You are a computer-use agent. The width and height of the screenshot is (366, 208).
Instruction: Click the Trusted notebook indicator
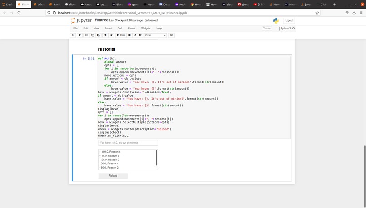[267, 29]
